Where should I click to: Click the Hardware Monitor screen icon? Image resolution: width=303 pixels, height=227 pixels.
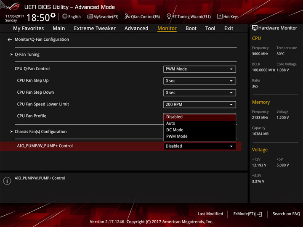point(255,28)
